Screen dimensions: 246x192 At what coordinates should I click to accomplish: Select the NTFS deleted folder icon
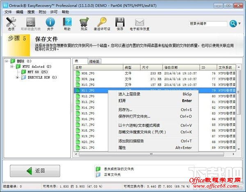pos(18,66)
